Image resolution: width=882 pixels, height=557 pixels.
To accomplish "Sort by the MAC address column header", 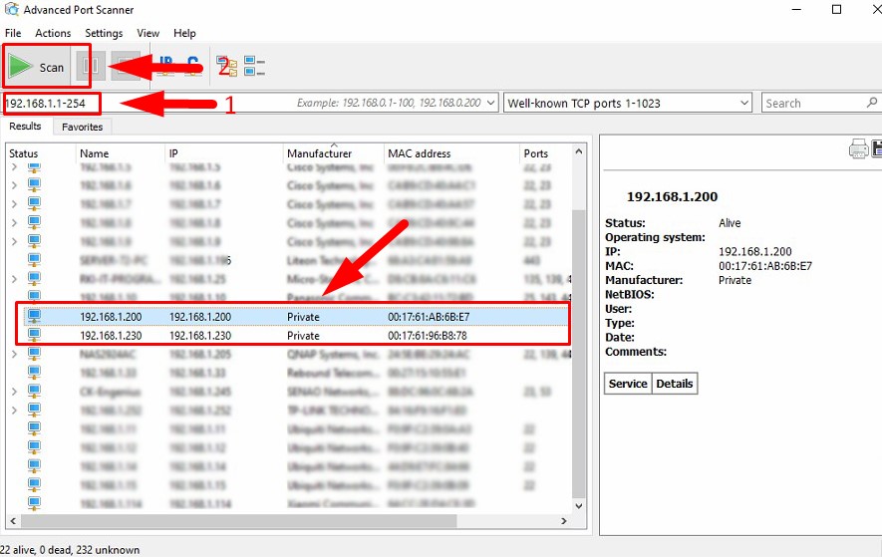I will coord(451,153).
